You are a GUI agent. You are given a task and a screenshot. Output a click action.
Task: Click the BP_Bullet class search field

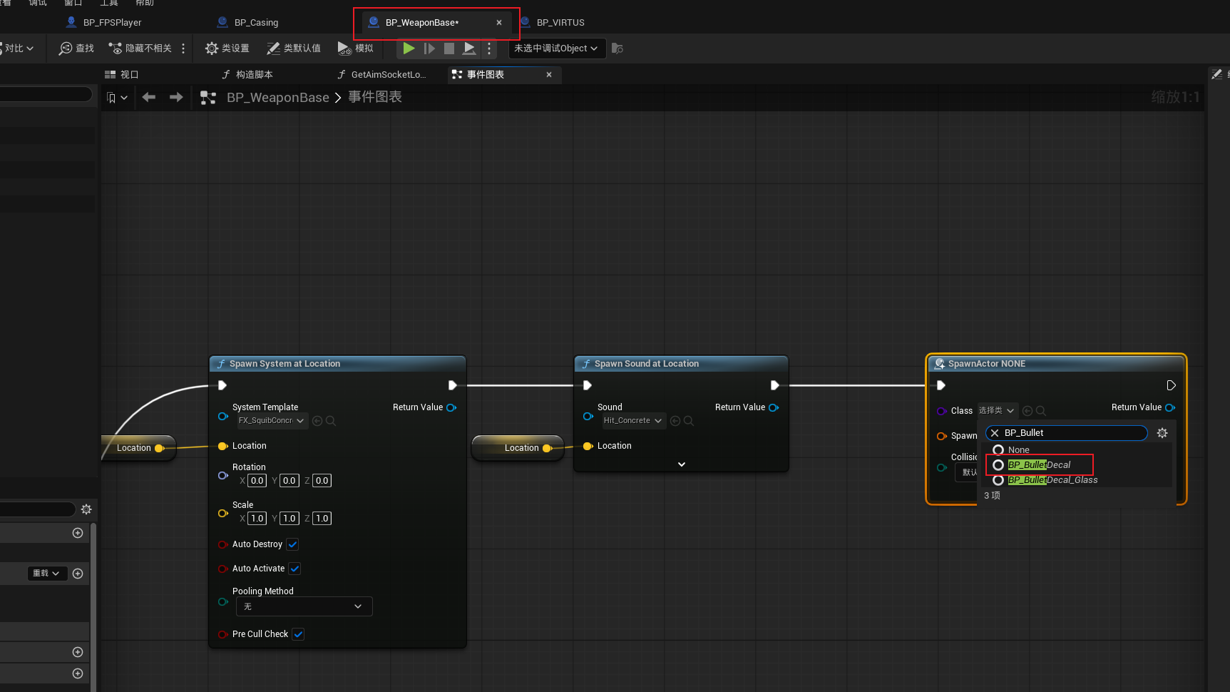point(1067,433)
